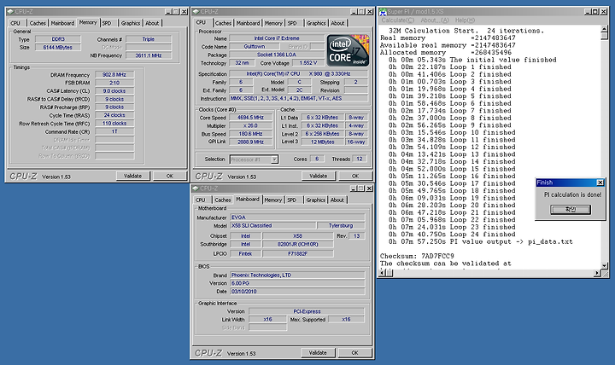Click Validate in the Memory window
Image resolution: width=615 pixels, height=365 pixels.
[x=133, y=177]
